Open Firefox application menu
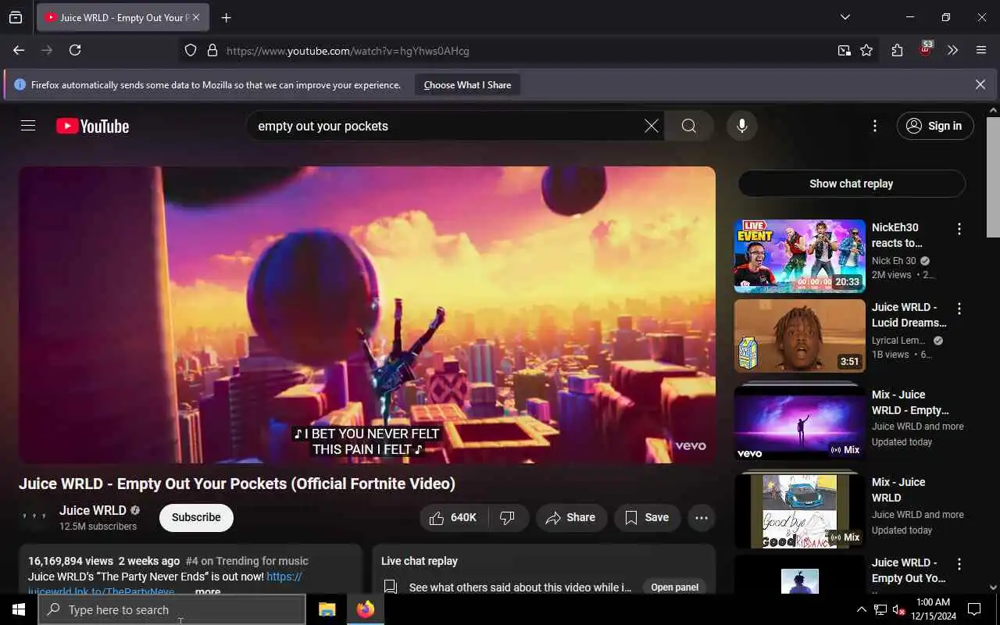 pos(981,50)
